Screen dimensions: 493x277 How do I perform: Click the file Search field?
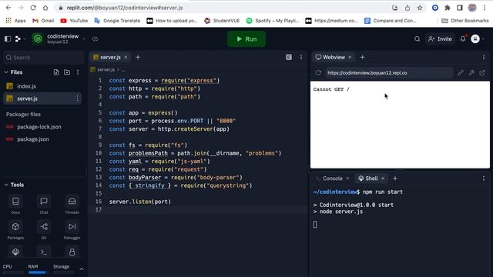pyautogui.click(x=44, y=58)
